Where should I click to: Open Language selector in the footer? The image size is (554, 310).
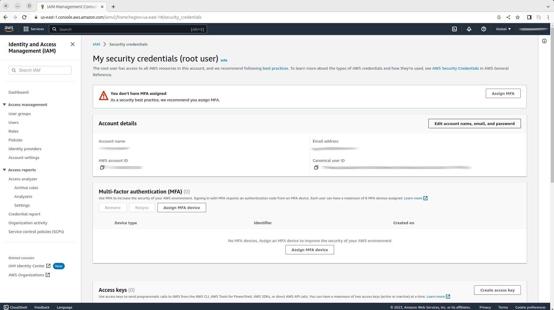(x=64, y=307)
